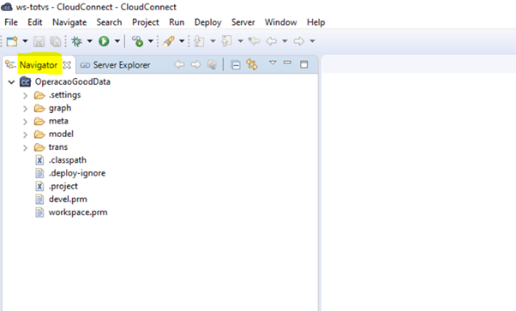Click the main toolbar Forward arrow
Image resolution: width=516 pixels, height=311 pixels.
[299, 41]
